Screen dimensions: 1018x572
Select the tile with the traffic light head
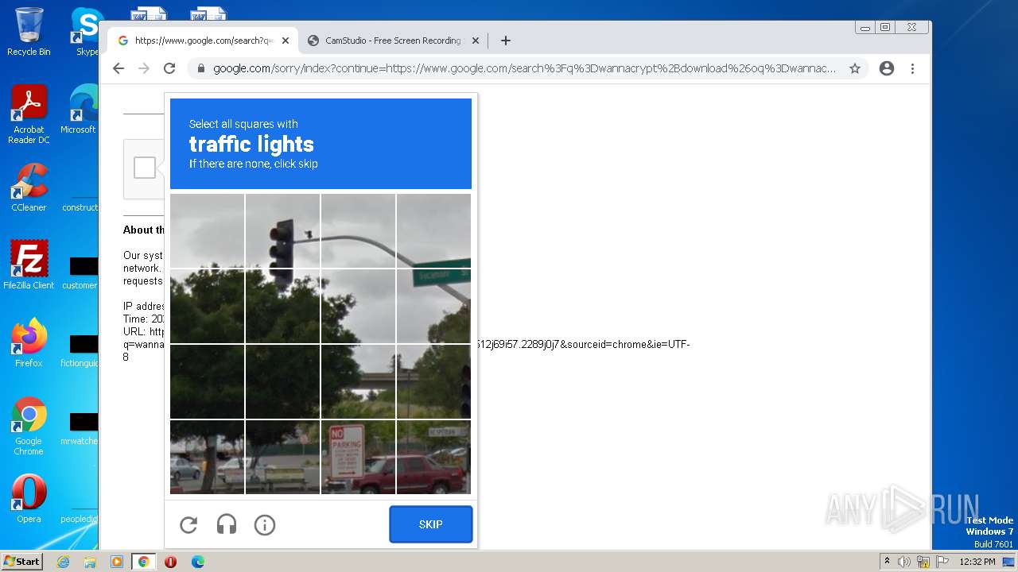[x=283, y=231]
